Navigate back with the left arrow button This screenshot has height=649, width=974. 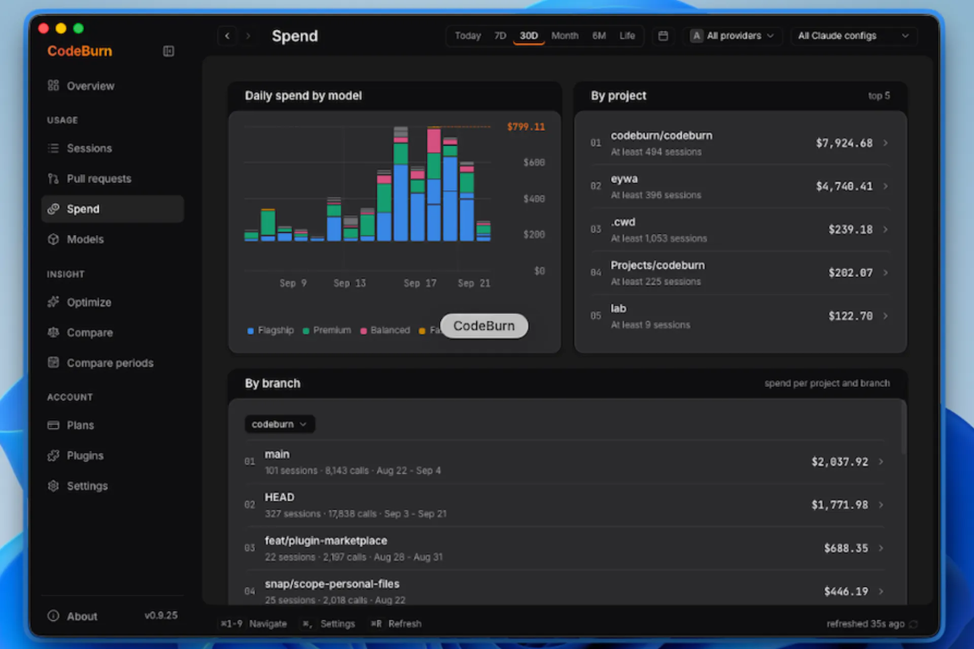[x=227, y=36]
